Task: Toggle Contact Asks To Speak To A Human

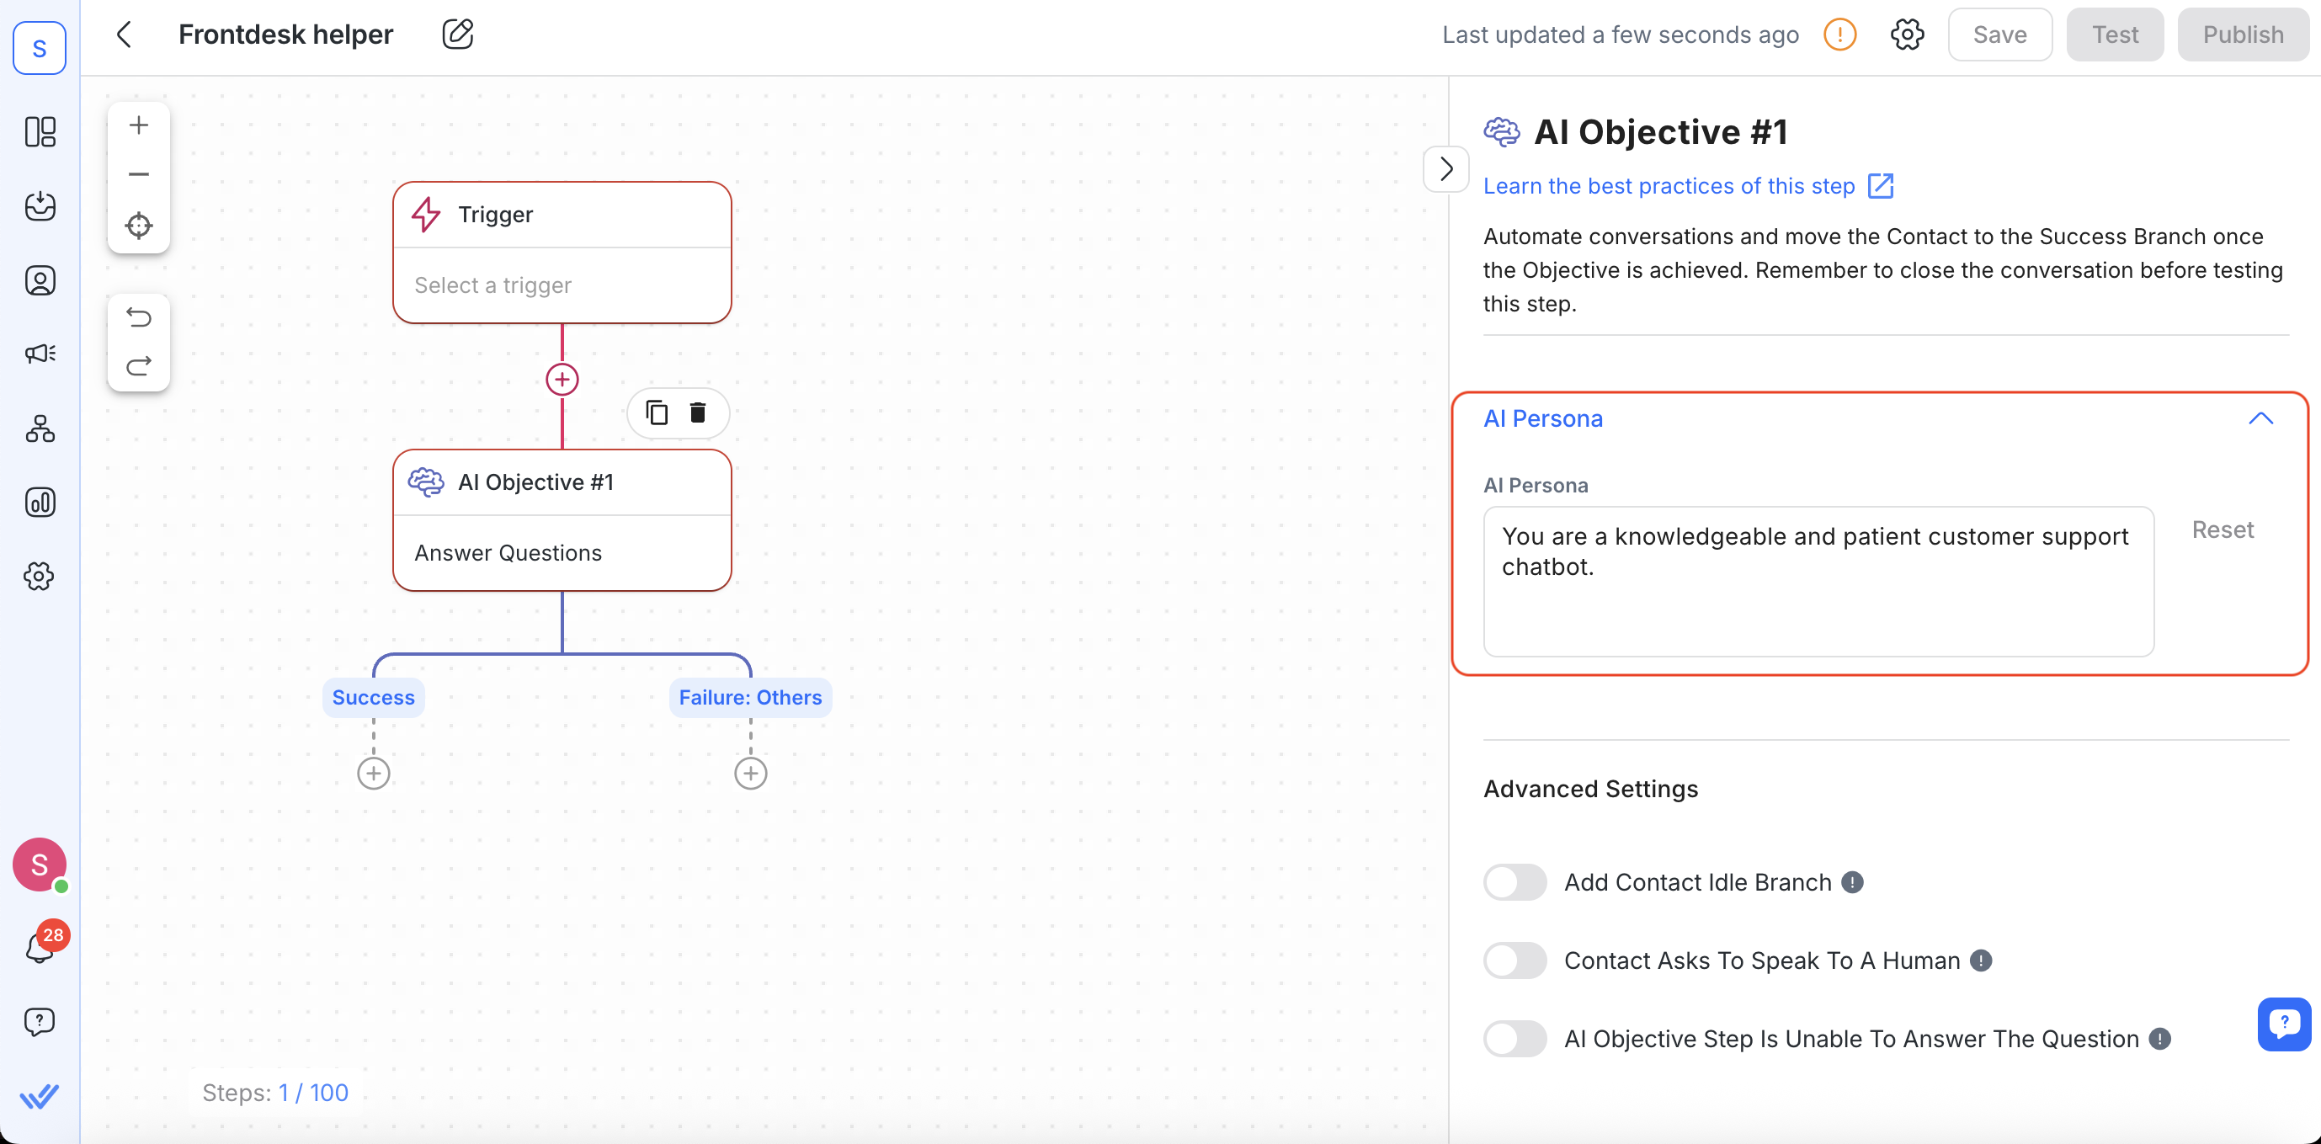Action: click(1515, 960)
